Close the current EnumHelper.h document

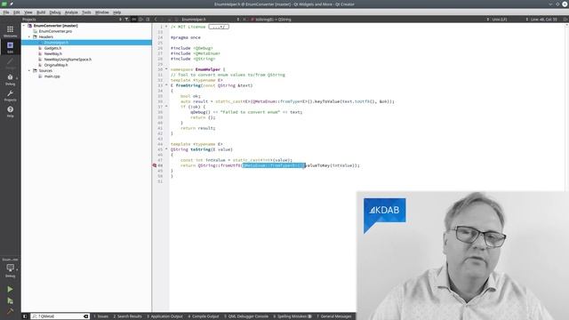click(x=244, y=20)
